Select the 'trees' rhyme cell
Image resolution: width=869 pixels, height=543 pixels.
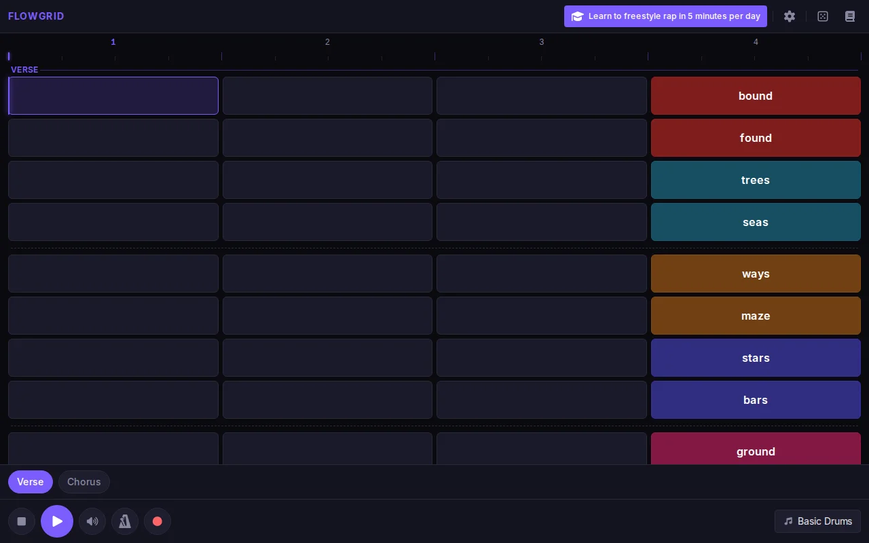(x=756, y=180)
